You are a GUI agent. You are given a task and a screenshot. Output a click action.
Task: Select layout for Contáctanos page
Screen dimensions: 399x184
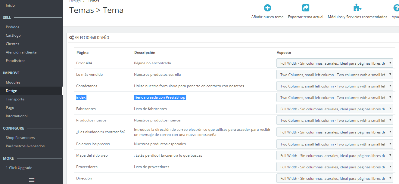pyautogui.click(x=335, y=86)
